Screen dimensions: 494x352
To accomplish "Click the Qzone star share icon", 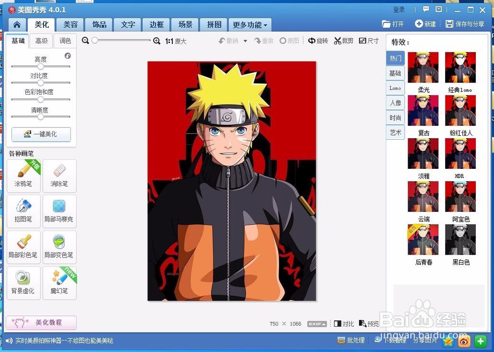I will (448, 341).
